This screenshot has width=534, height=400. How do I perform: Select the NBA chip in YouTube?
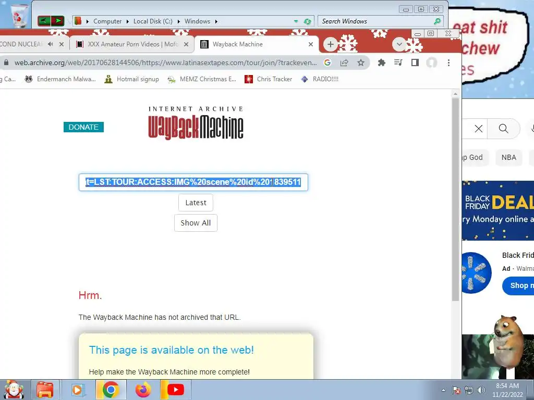(x=508, y=157)
